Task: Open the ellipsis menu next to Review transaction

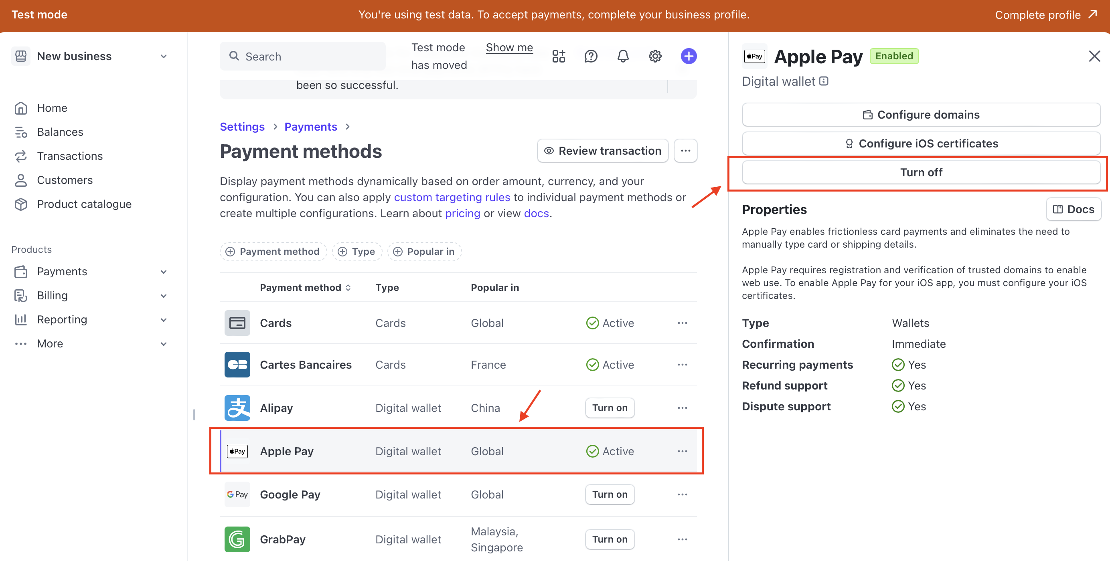Action: (x=686, y=151)
